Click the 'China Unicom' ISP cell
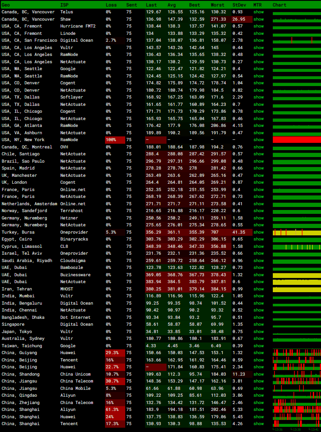This screenshot has width=321, height=432. pyautogui.click(x=75, y=374)
